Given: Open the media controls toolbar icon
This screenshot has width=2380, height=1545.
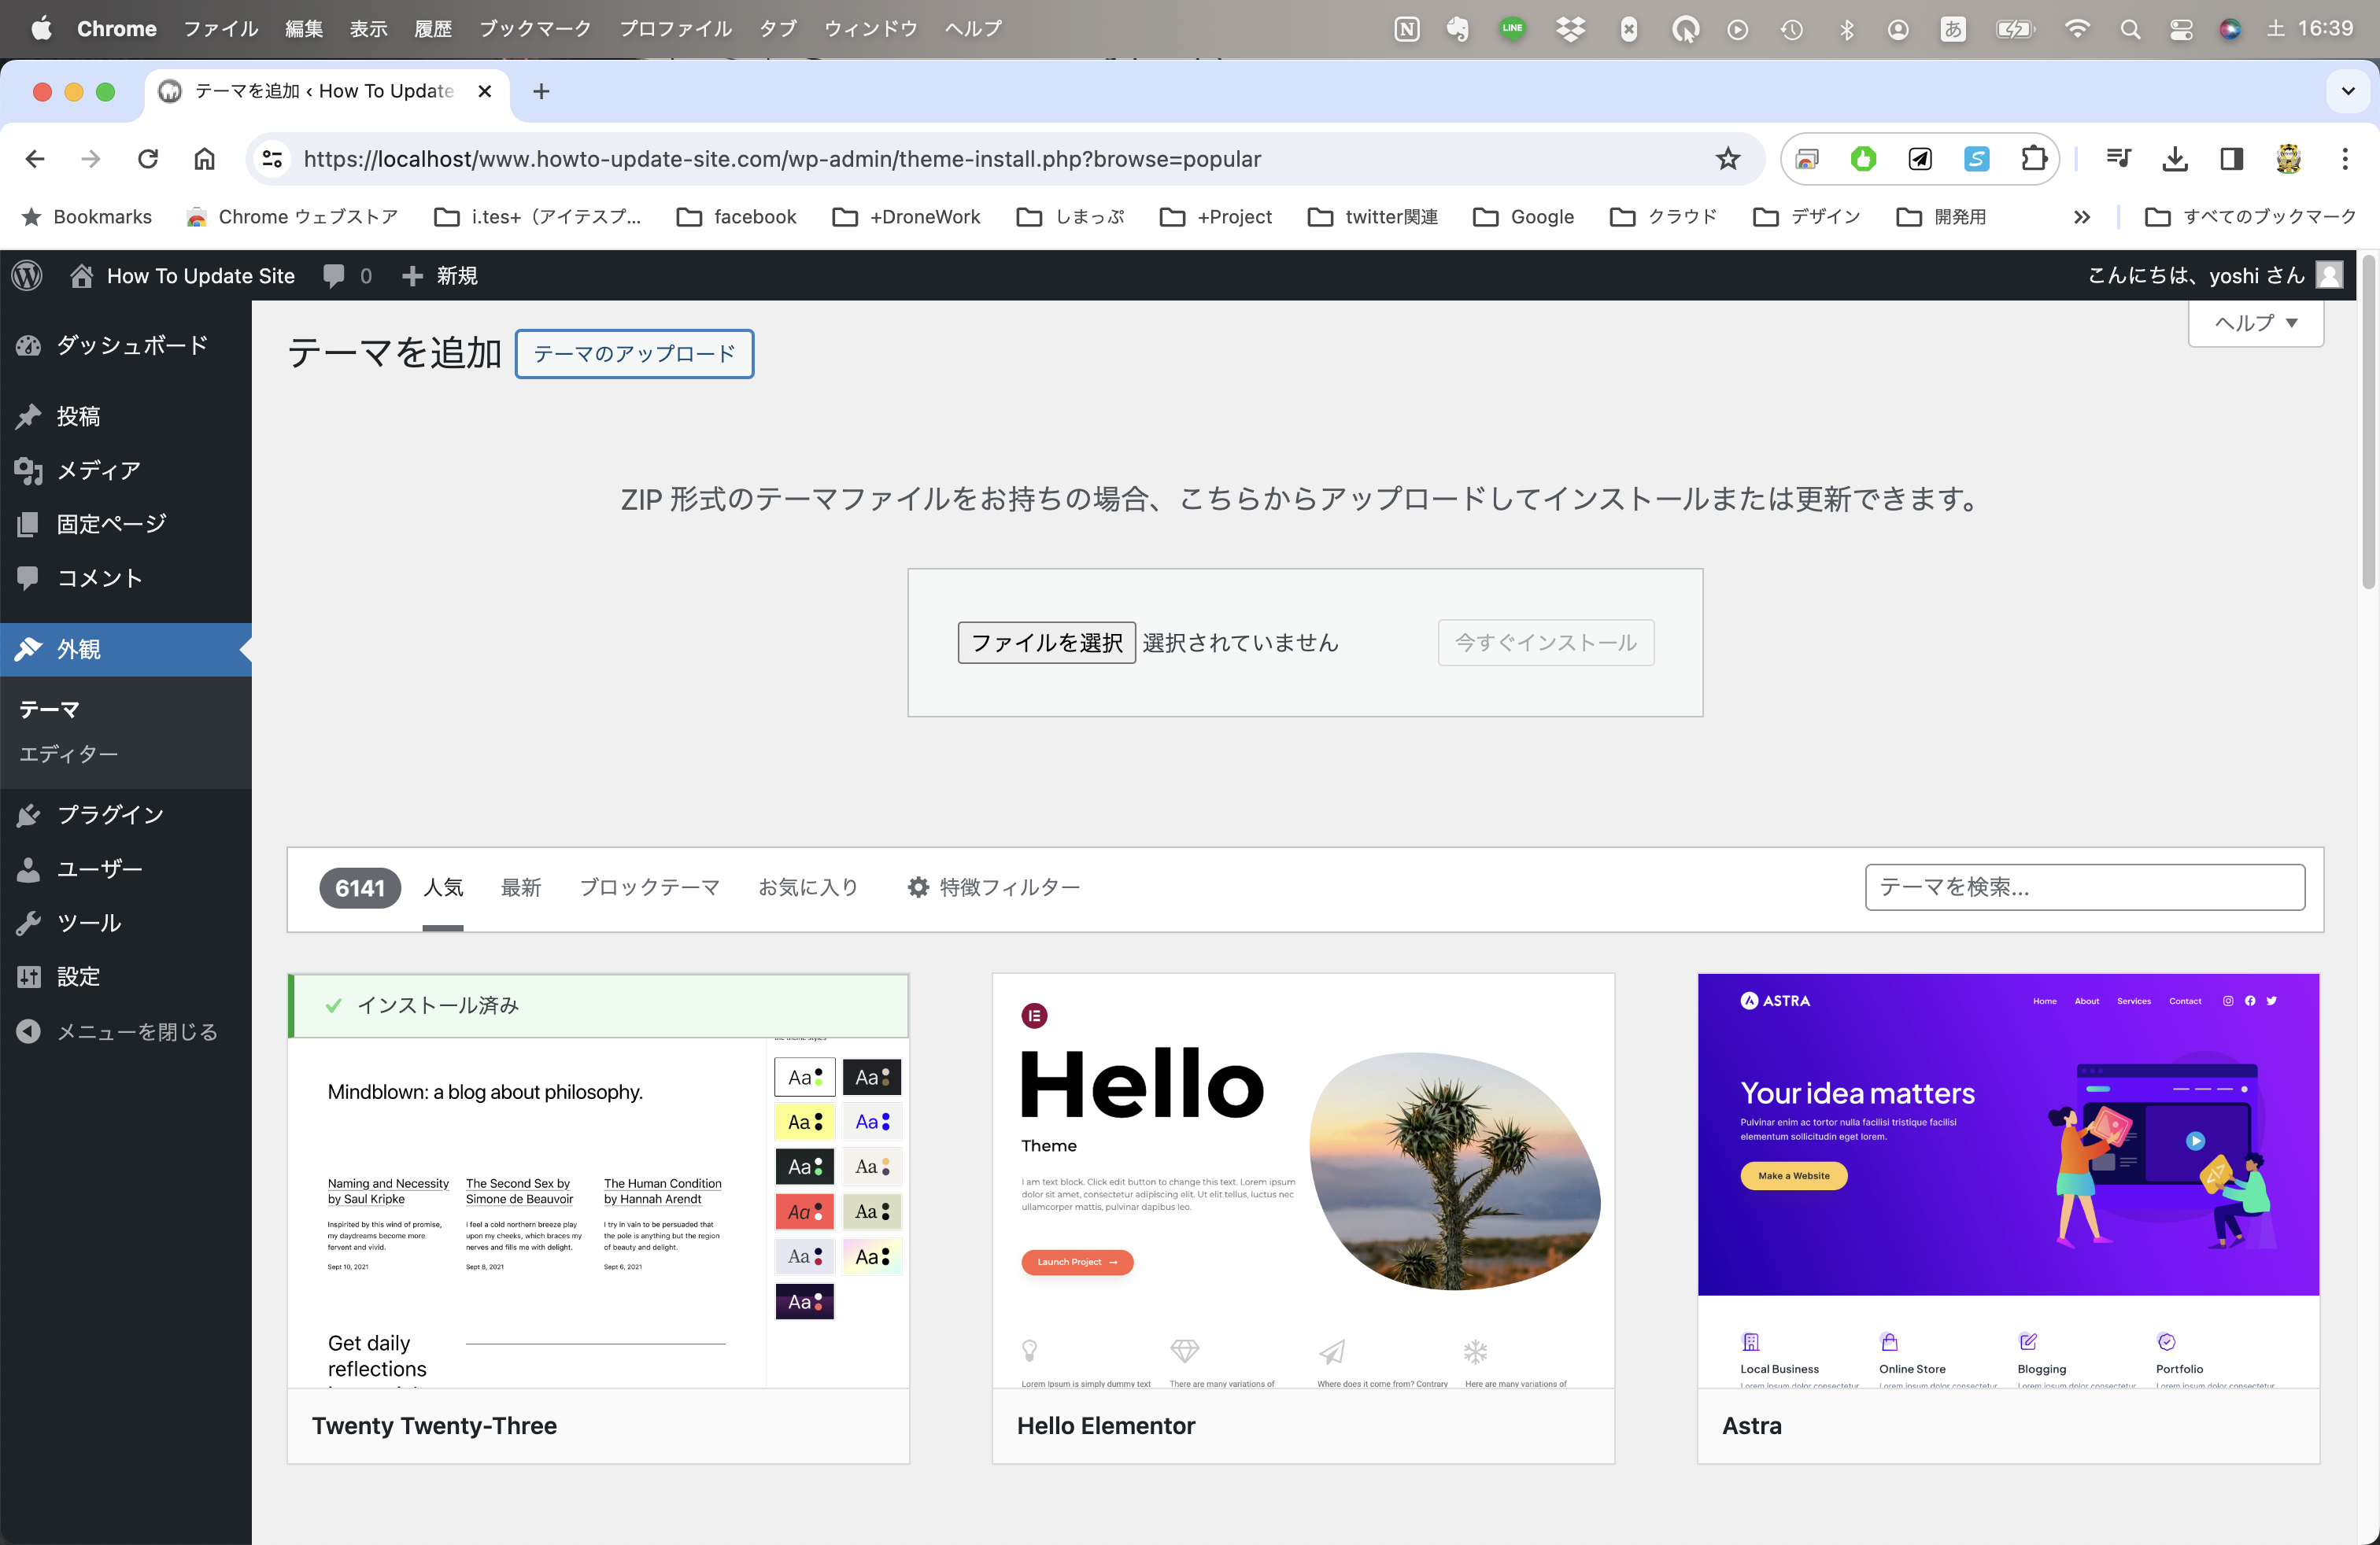Looking at the screenshot, I should (2118, 159).
